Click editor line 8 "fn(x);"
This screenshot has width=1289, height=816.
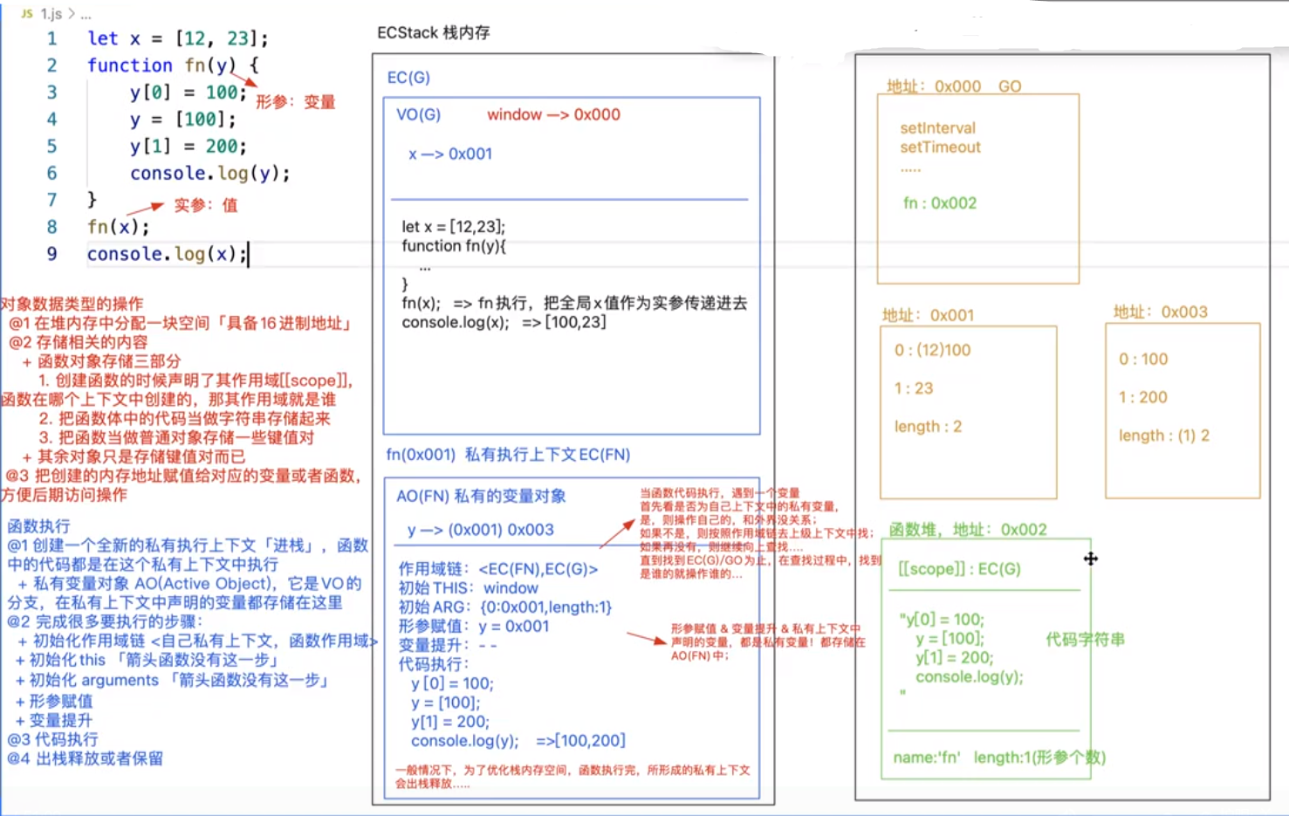pyautogui.click(x=118, y=227)
